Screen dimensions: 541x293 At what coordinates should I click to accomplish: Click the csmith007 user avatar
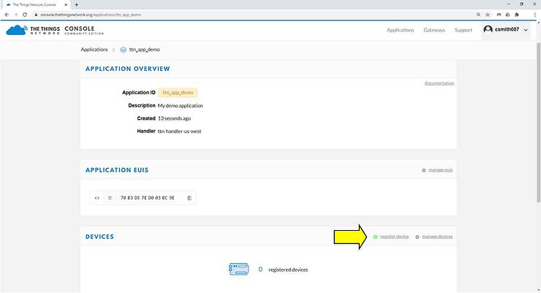488,30
